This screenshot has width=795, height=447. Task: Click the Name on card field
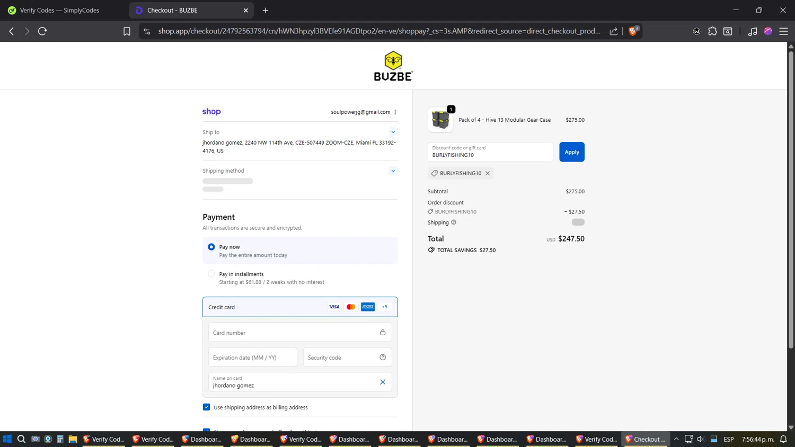300,382
